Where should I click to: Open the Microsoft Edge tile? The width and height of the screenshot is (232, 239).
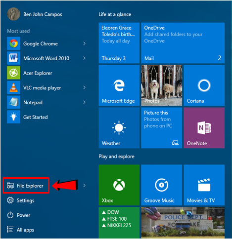pyautogui.click(x=119, y=85)
